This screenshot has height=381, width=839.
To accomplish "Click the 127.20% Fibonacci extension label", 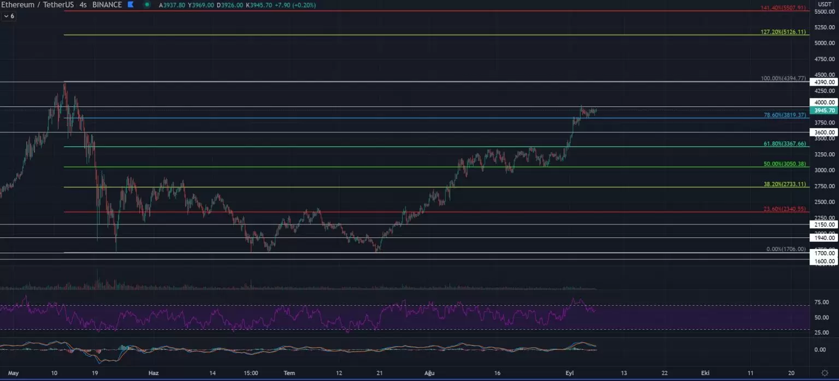I will click(x=783, y=32).
